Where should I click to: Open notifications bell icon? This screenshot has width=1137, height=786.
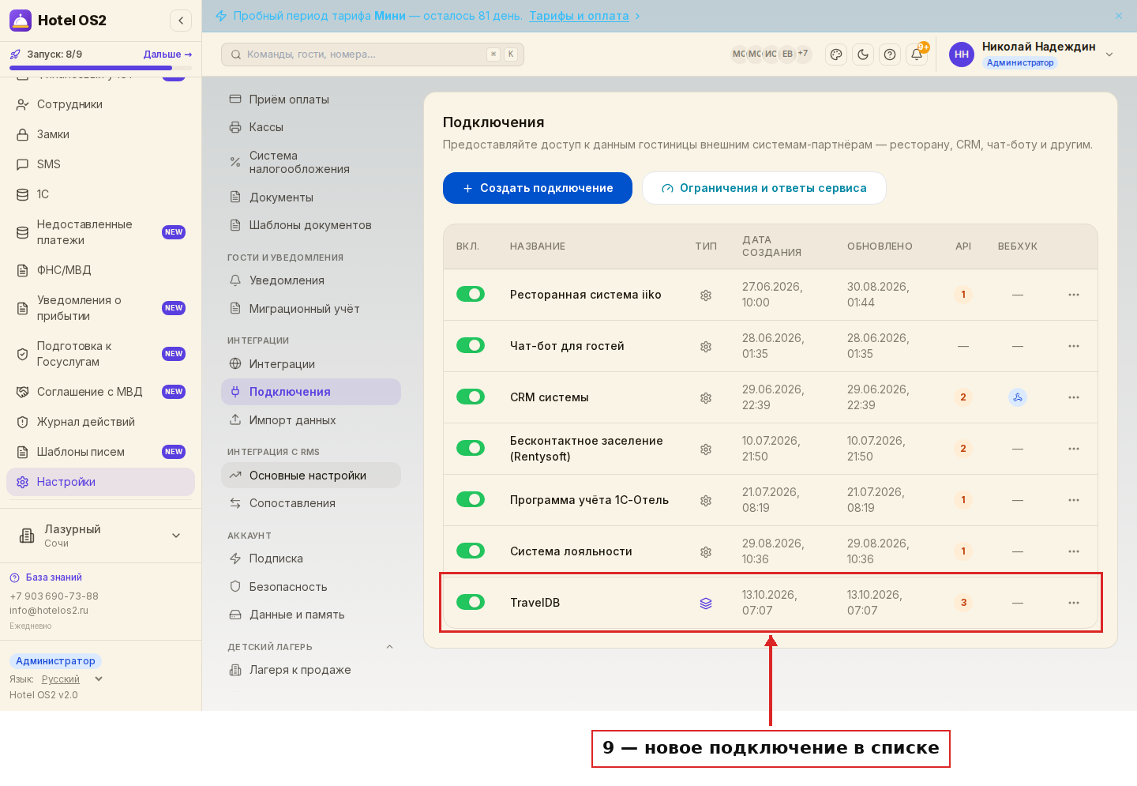click(x=917, y=55)
